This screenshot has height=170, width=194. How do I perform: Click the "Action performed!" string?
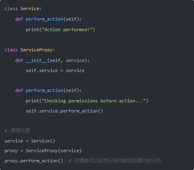pos(67,30)
